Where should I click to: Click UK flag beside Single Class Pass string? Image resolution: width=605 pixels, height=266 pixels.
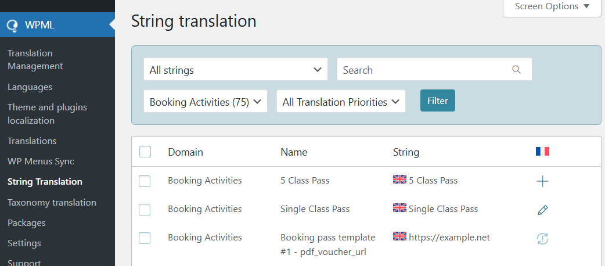pyautogui.click(x=399, y=208)
